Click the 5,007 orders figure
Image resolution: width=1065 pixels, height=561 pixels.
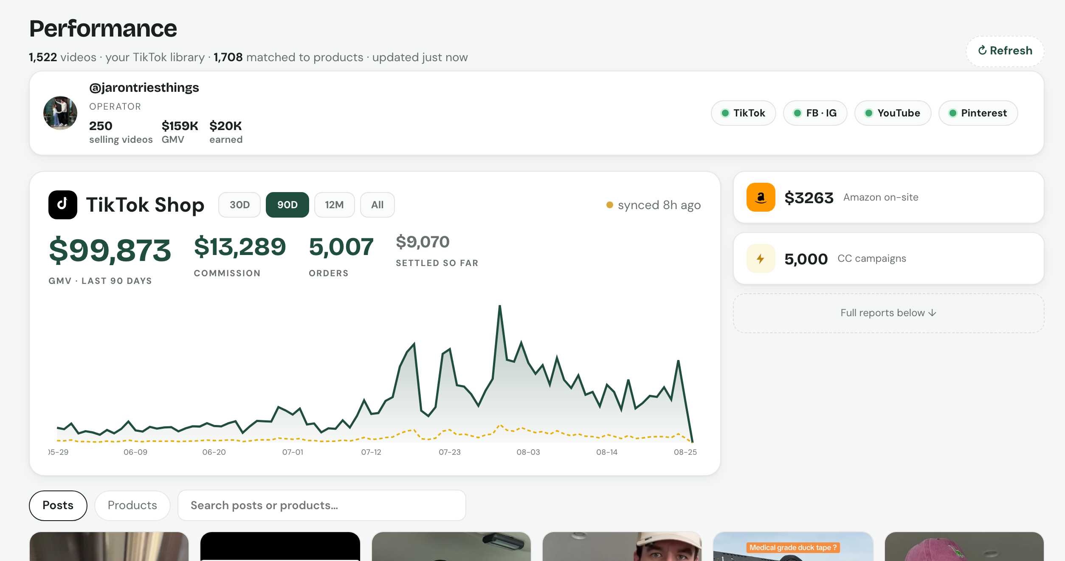click(x=341, y=247)
